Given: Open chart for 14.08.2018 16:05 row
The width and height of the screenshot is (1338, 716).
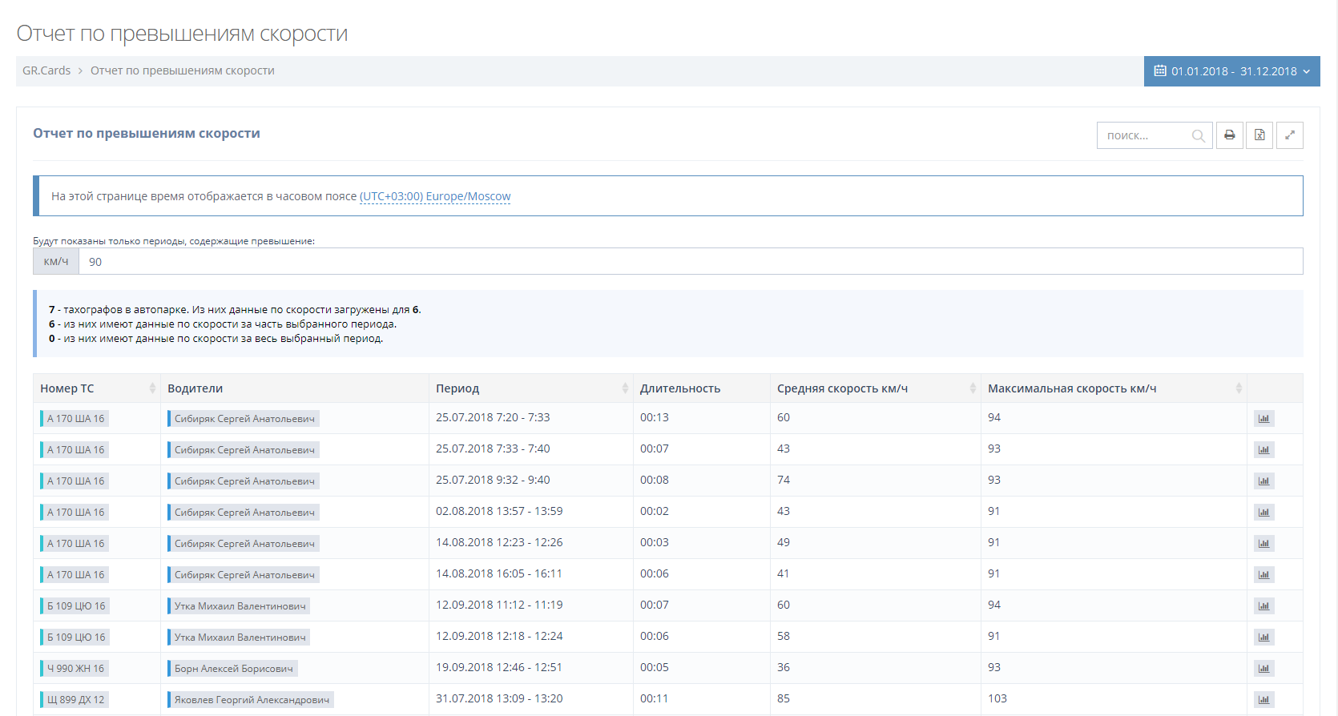Looking at the screenshot, I should point(1264,575).
